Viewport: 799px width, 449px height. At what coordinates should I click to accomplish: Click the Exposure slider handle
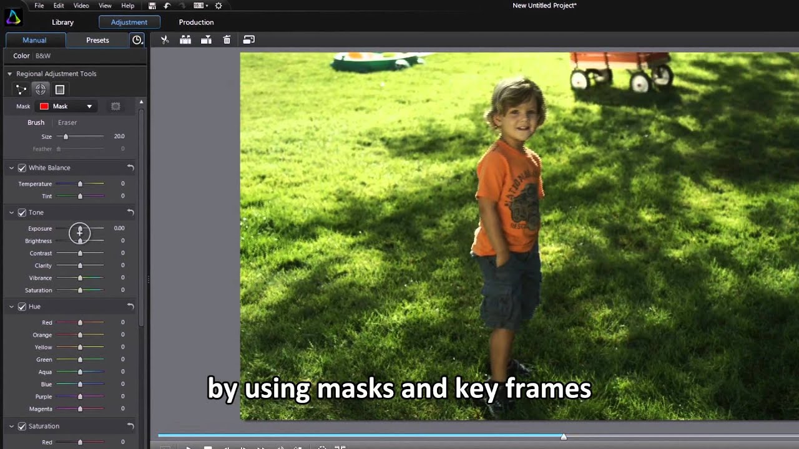tap(80, 230)
